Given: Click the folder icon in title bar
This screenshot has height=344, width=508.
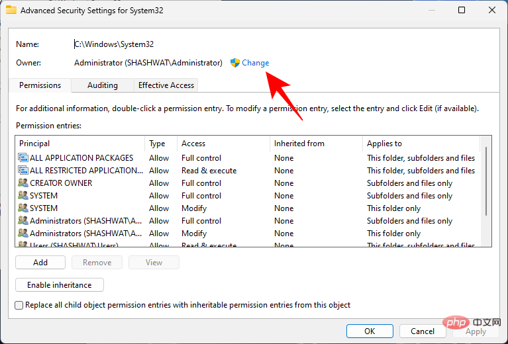Looking at the screenshot, I should pos(11,11).
